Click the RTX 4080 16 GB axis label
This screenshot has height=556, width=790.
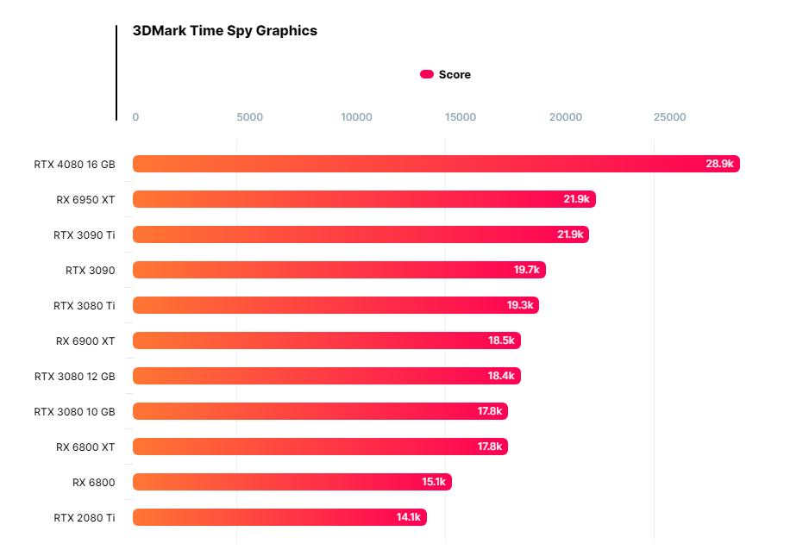pos(75,164)
